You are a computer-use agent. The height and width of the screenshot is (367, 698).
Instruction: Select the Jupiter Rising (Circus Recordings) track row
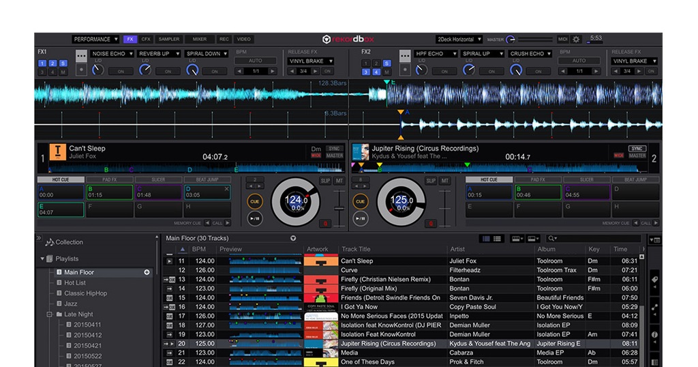(x=387, y=344)
